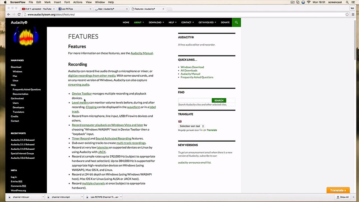Open the Leo PCTIPS download options arrow
Screen dimensions: 359x202
tap(121, 197)
